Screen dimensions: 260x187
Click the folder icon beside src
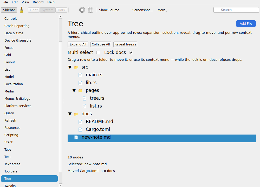tap(76, 67)
